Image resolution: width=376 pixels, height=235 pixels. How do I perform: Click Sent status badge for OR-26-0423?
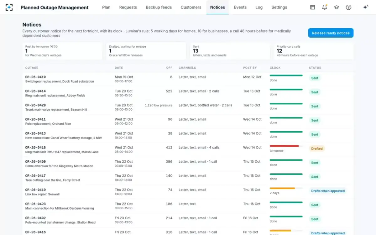point(315,205)
